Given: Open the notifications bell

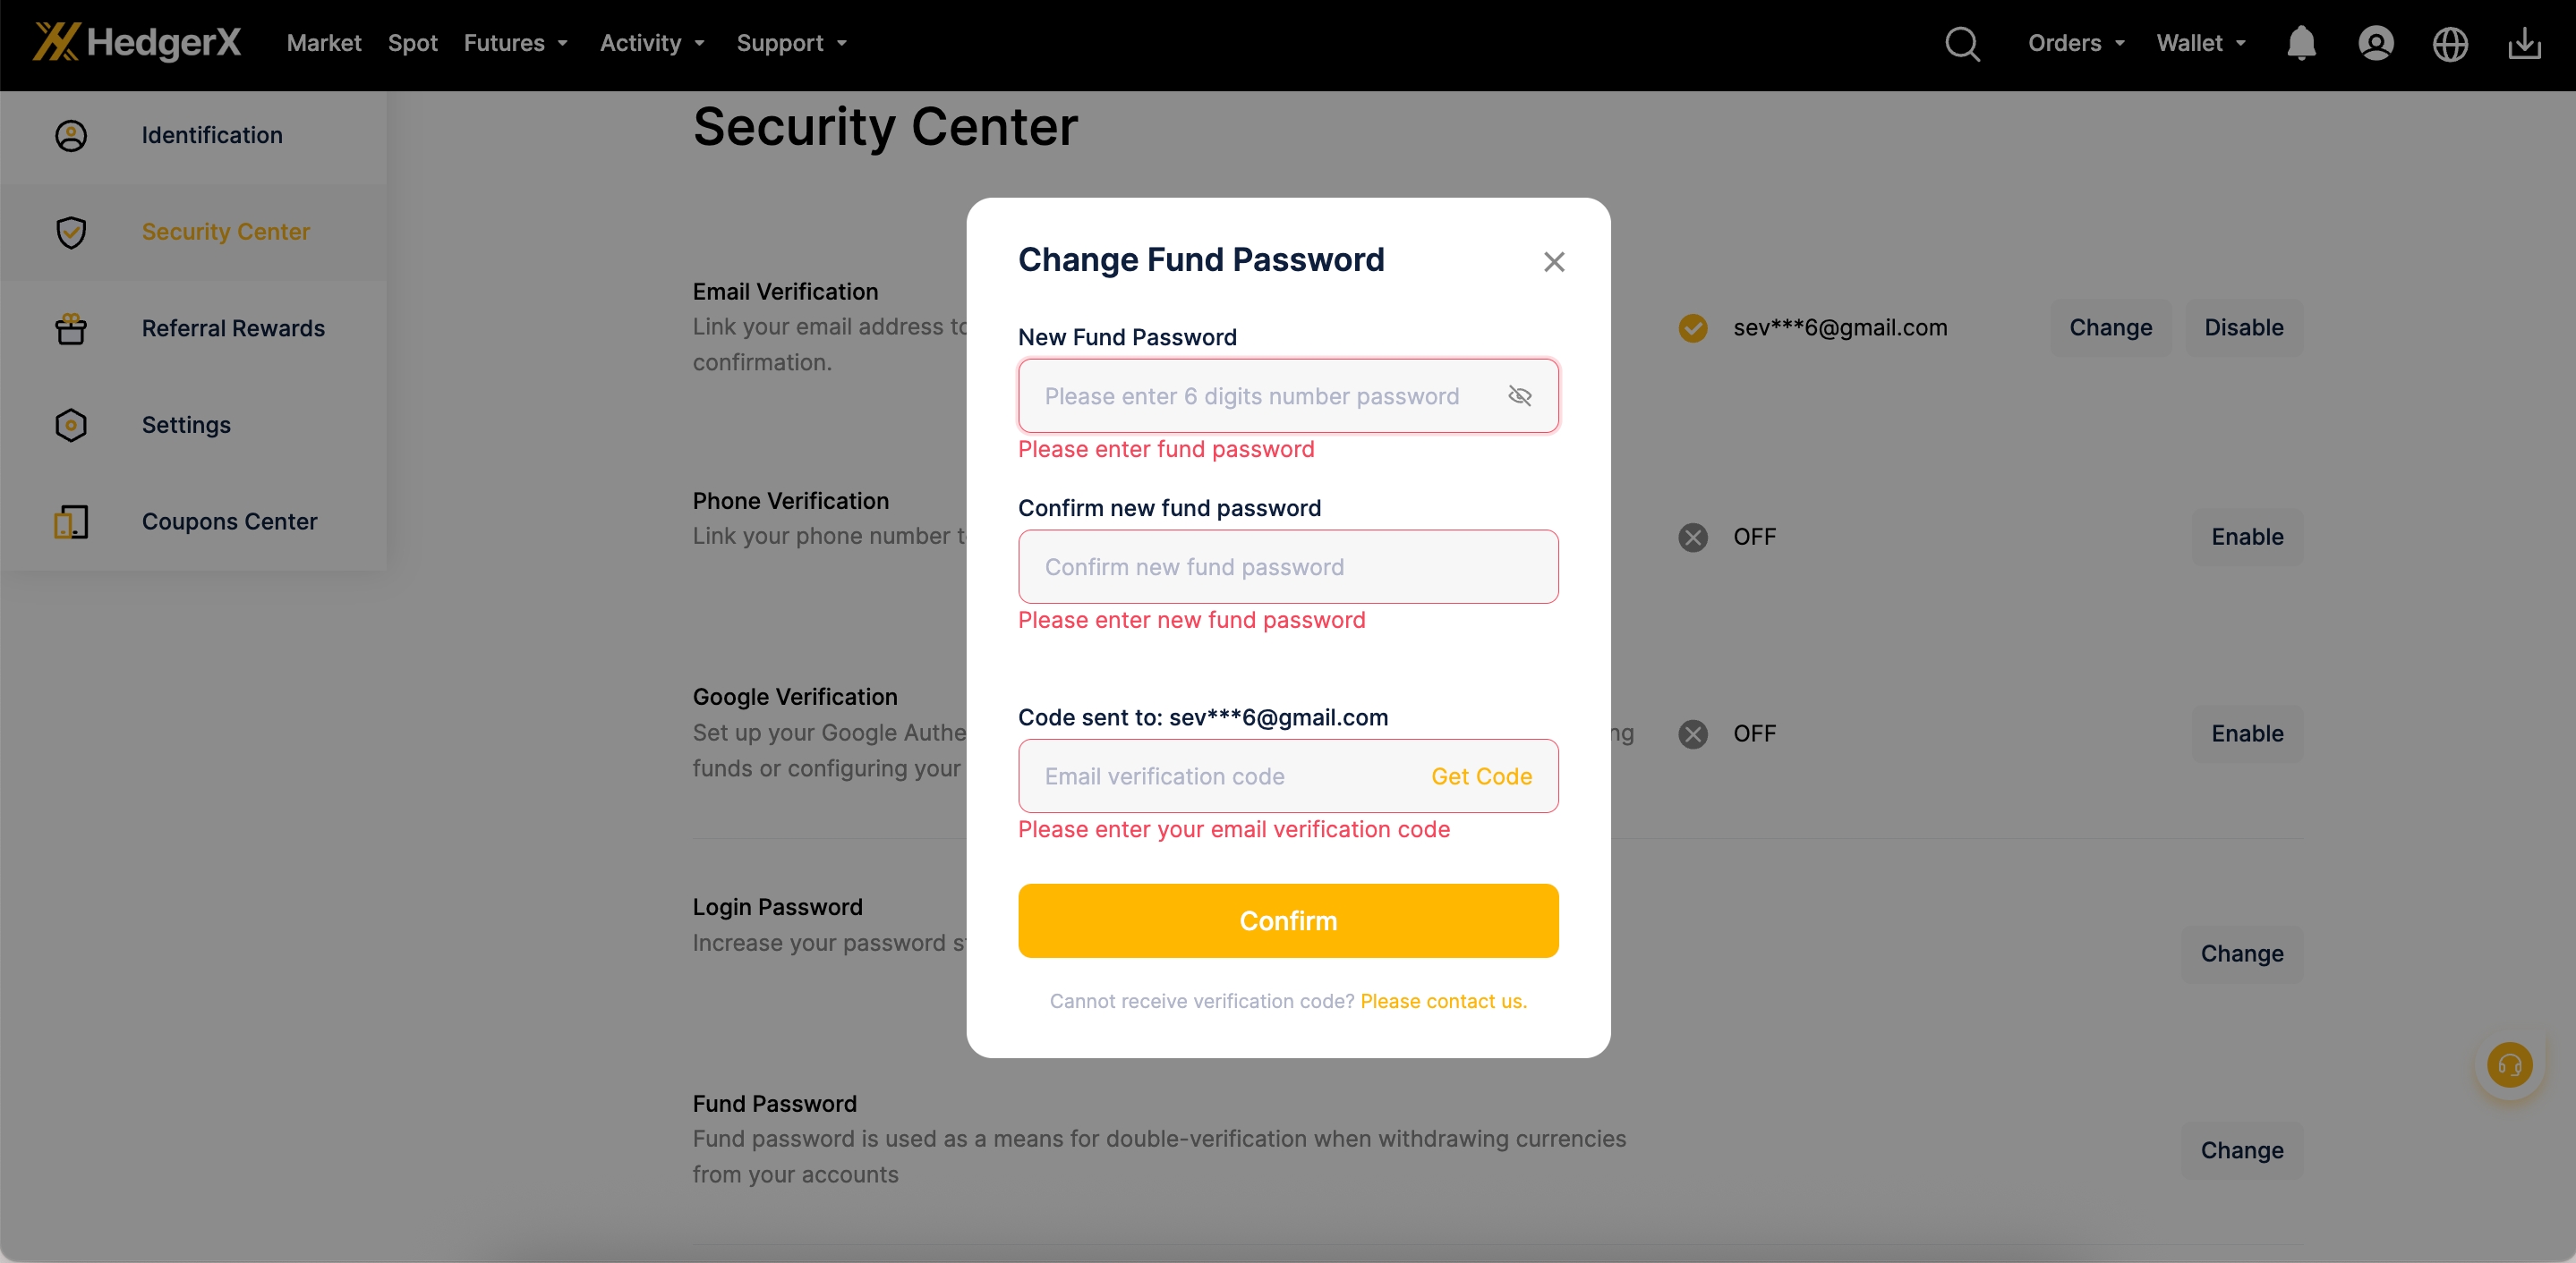Looking at the screenshot, I should click(x=2301, y=44).
